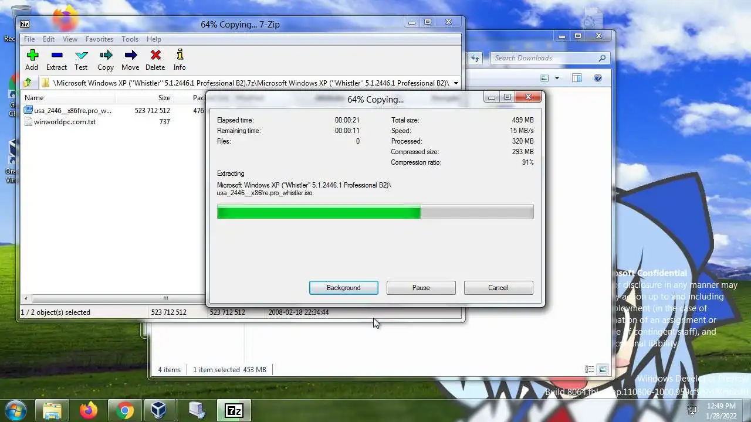Click the elapsed time value 00:00:21

[x=347, y=120]
